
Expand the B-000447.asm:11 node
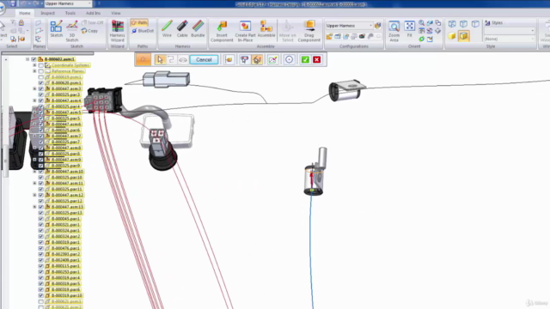(x=34, y=183)
